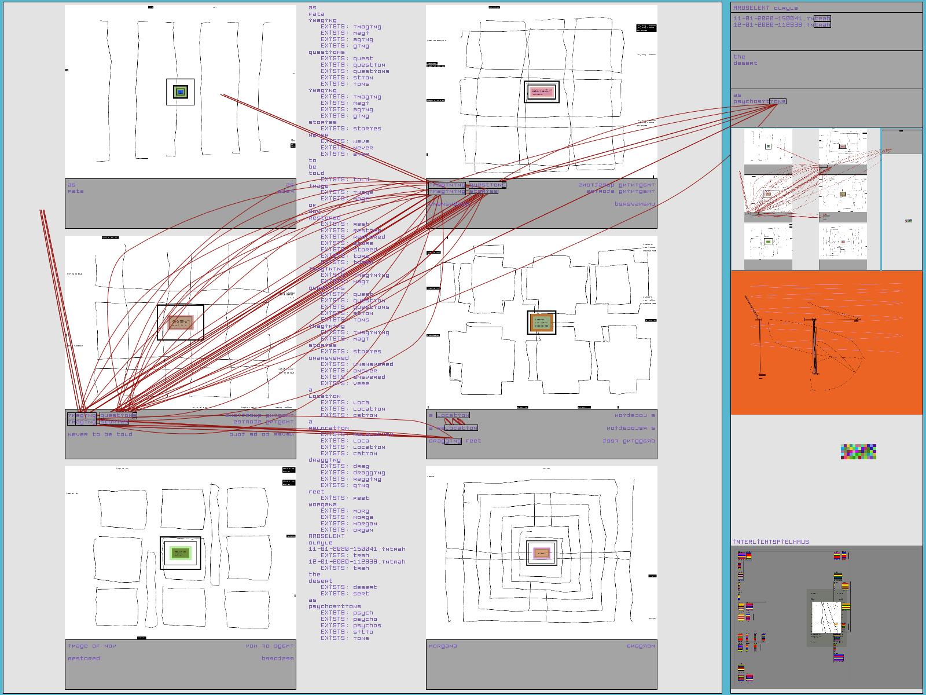The width and height of the screenshot is (926, 695).
Task: Click the small multicolor icon in right sidebar
Action: click(x=908, y=221)
